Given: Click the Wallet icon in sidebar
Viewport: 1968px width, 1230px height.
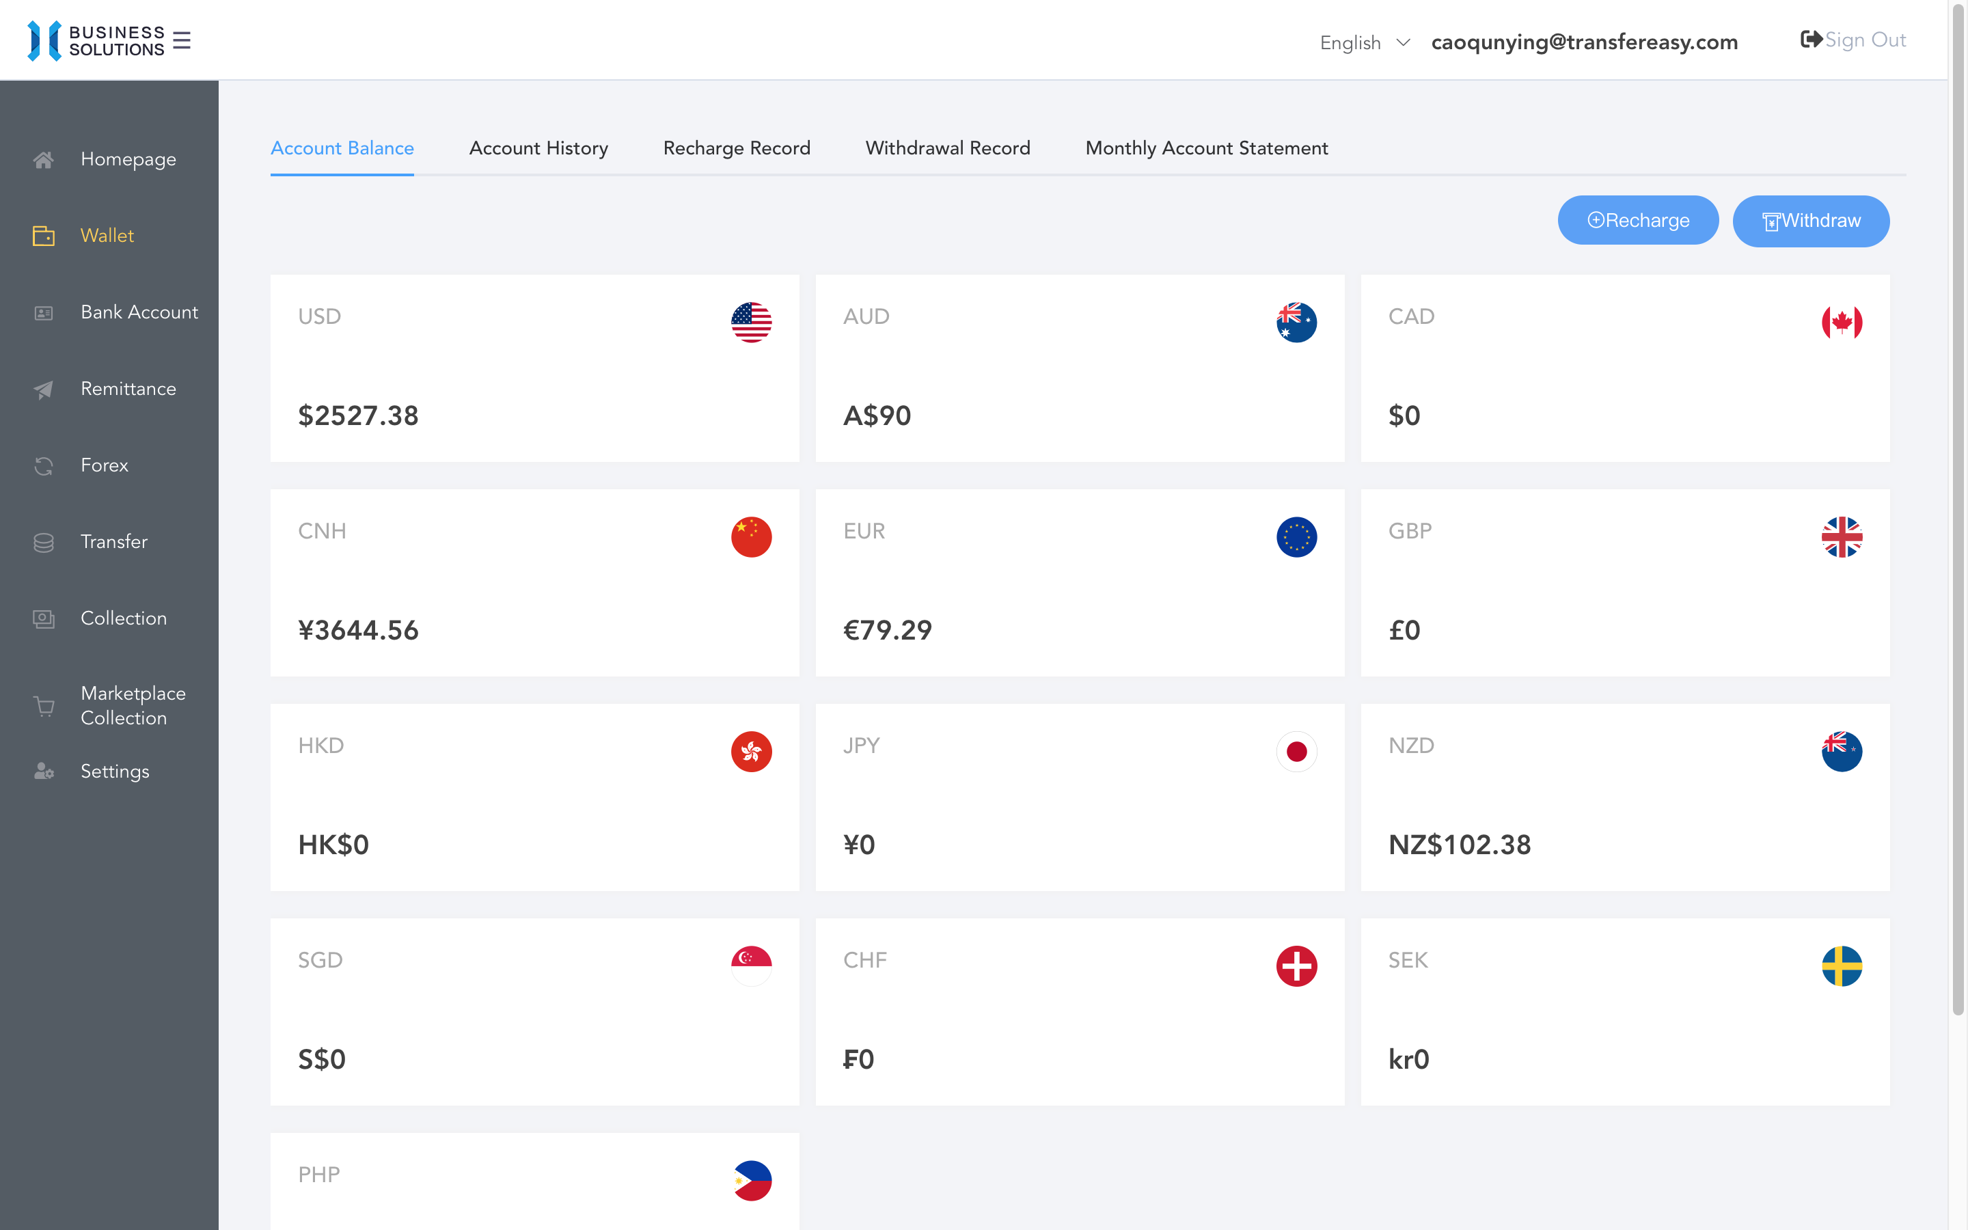Looking at the screenshot, I should pyautogui.click(x=44, y=236).
